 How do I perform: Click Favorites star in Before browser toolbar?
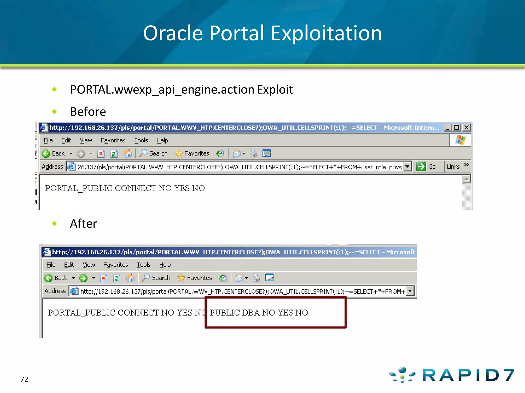(178, 154)
